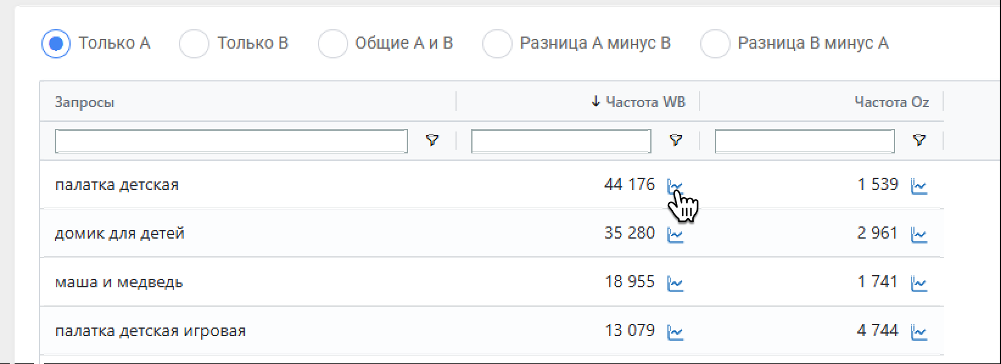Click the Запросы column header
Viewport: 1001px width, 364px height.
85,102
